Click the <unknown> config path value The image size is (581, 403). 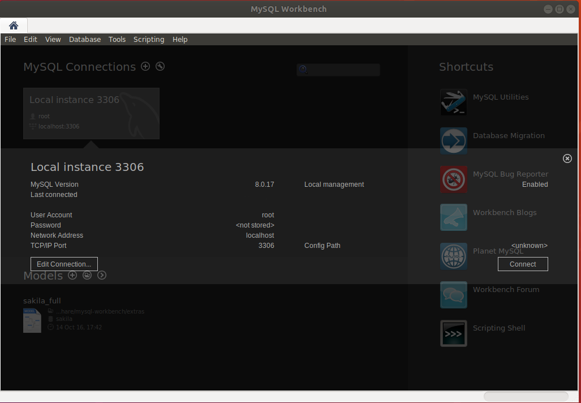pos(530,246)
